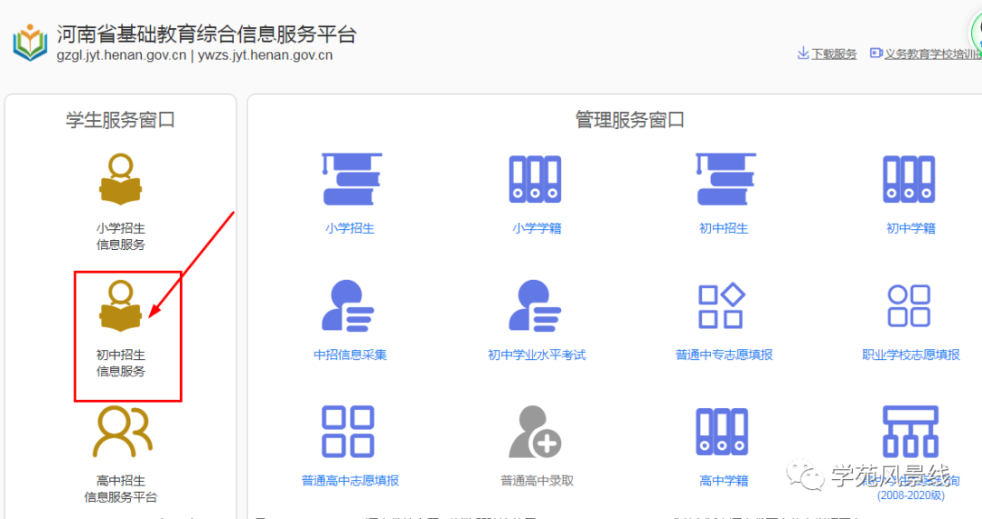
Task: Click the 高中招生信息服务平台 people icon
Action: 121,432
